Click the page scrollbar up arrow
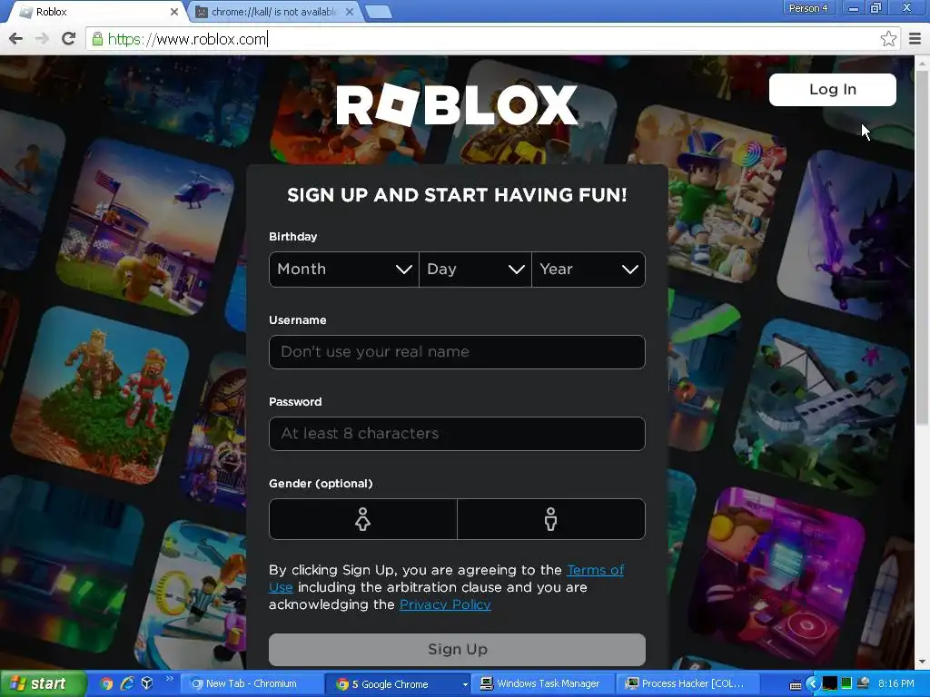The image size is (930, 697). [923, 62]
